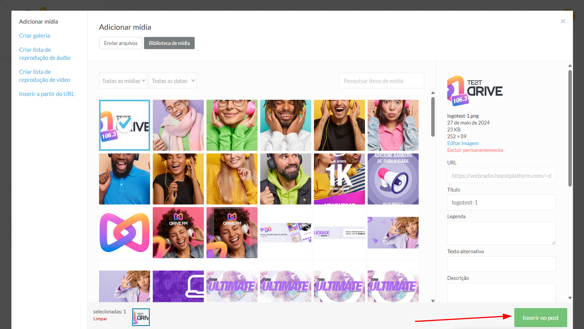
Task: Select the 1K Instagram banner thumbnail
Action: tap(339, 179)
